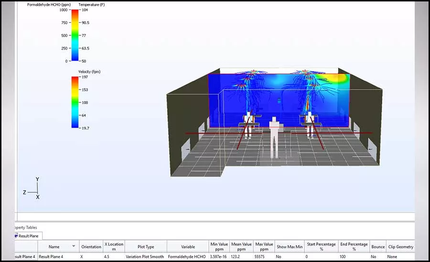
Task: Click the Formaldehyde/Temperature color legend bar
Action: coord(75,35)
